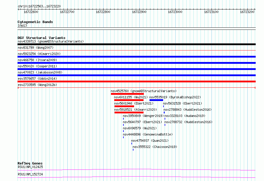The height and width of the screenshot is (181, 264).
Task: Click blue bar under nsv470923
Action: click(136, 75)
